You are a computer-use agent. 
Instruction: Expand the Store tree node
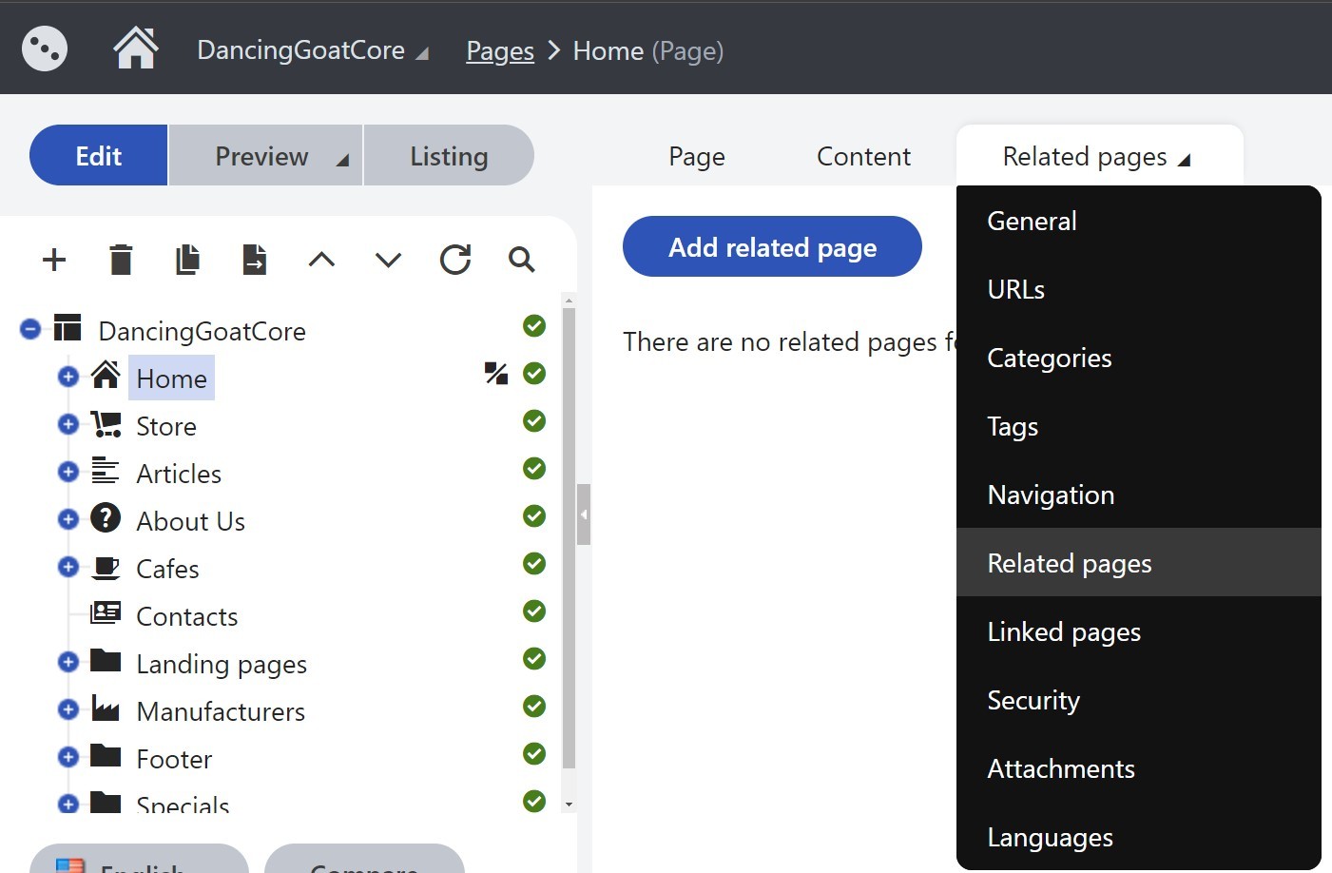tap(68, 424)
